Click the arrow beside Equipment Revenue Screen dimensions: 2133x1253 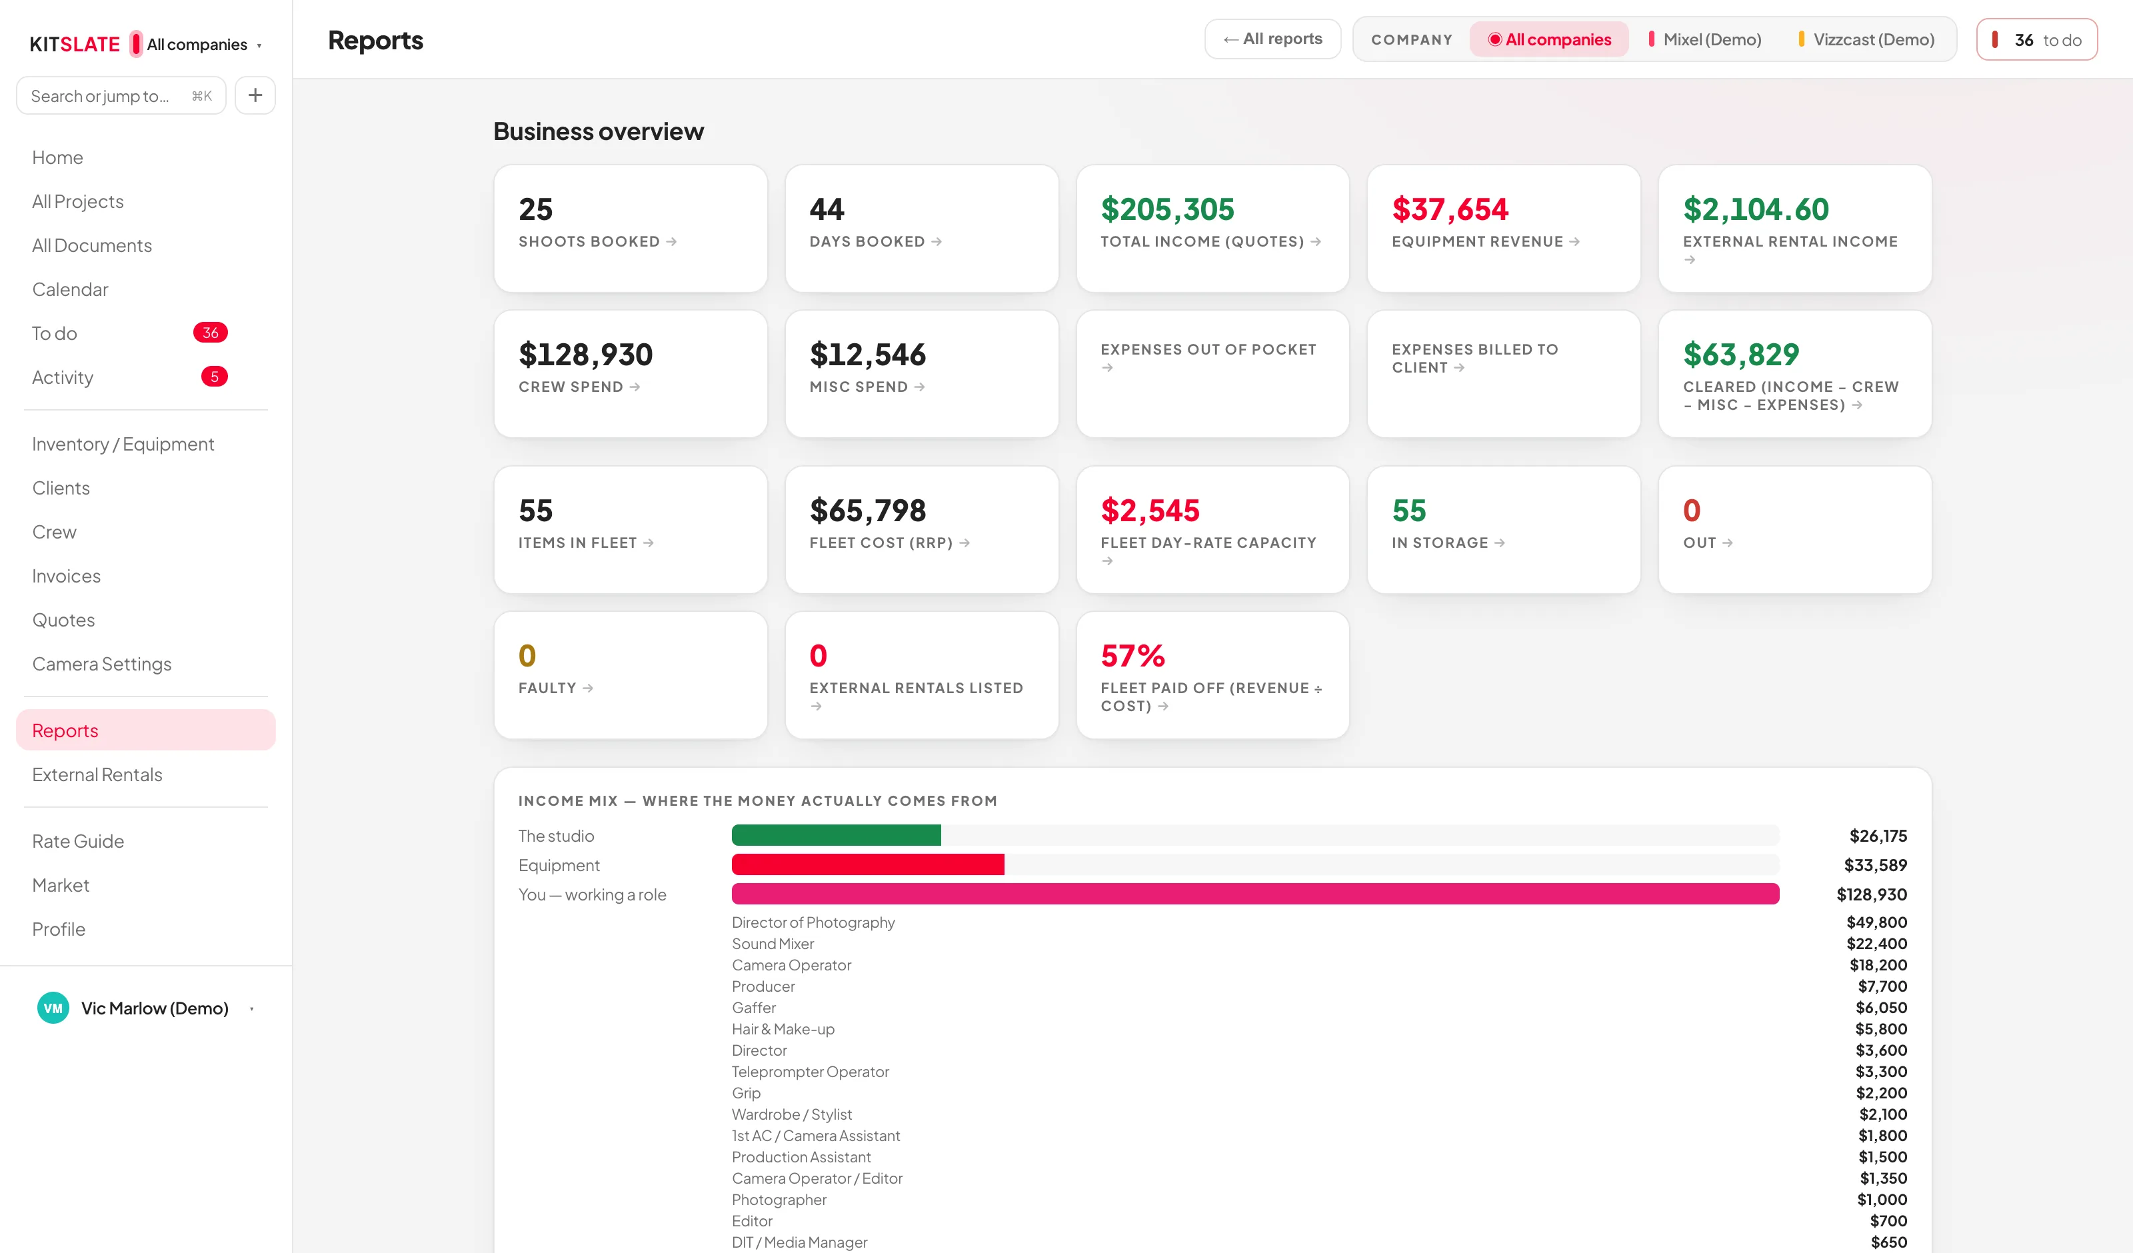point(1574,242)
